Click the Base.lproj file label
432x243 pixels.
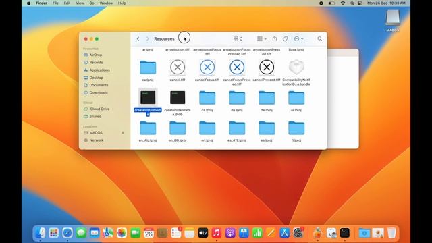(x=296, y=49)
